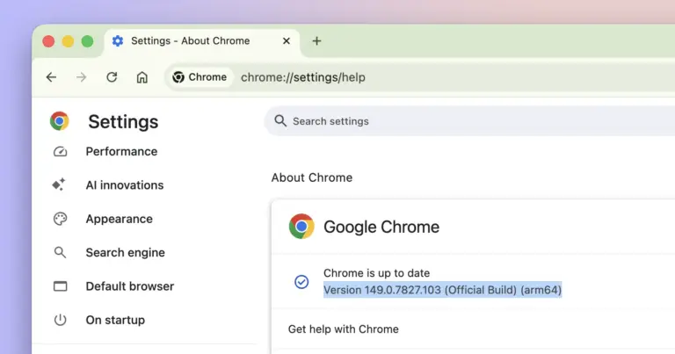The height and width of the screenshot is (354, 675).
Task: Open AI innovations settings
Action: tap(125, 185)
